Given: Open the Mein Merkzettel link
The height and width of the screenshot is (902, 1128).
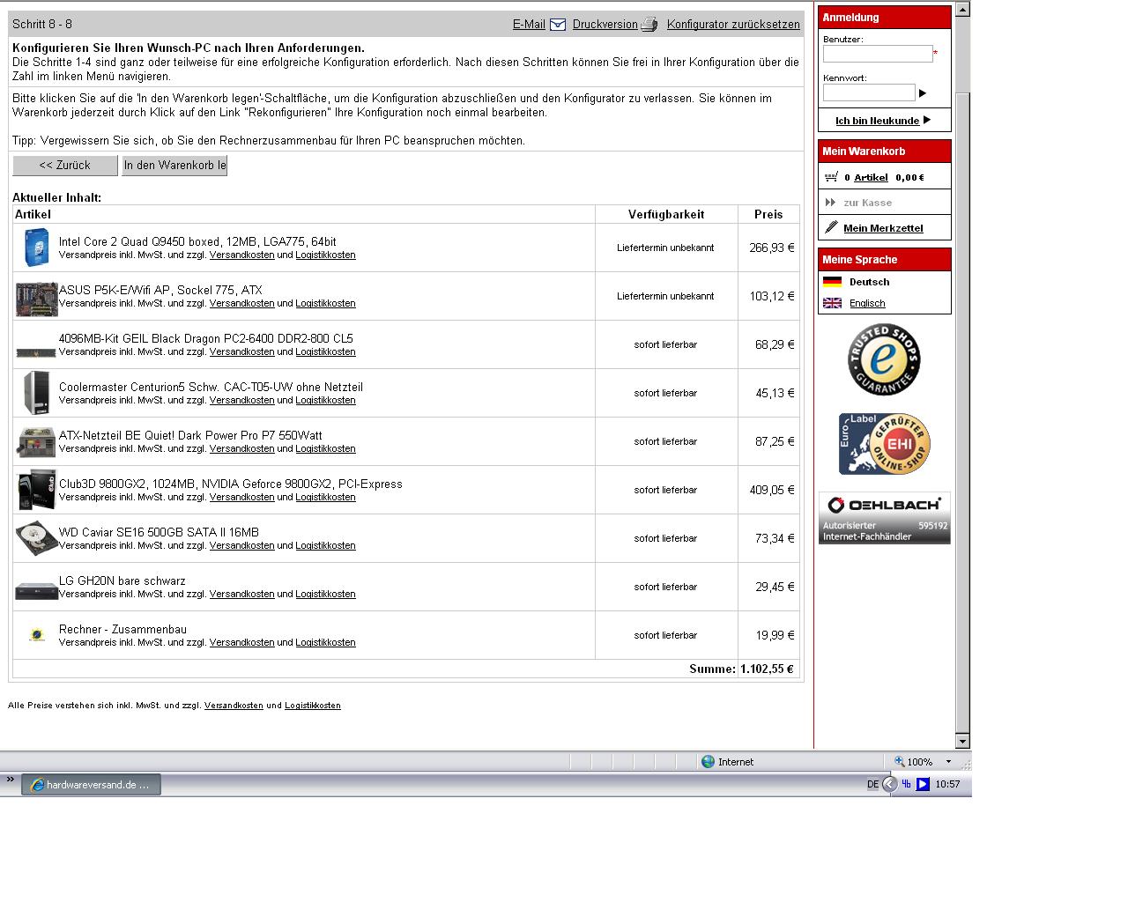Looking at the screenshot, I should click(x=883, y=228).
